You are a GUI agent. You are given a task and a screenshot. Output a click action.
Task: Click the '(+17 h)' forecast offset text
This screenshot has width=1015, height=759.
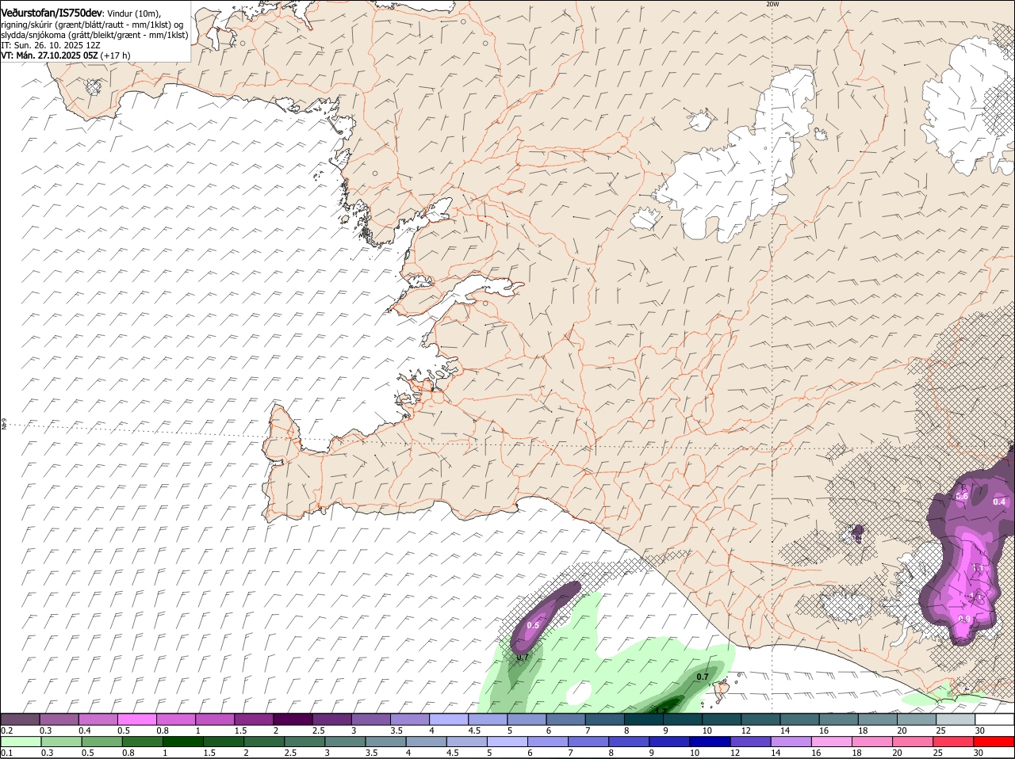click(x=116, y=55)
